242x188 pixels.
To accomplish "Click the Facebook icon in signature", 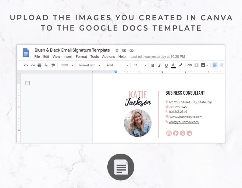I will (176, 133).
